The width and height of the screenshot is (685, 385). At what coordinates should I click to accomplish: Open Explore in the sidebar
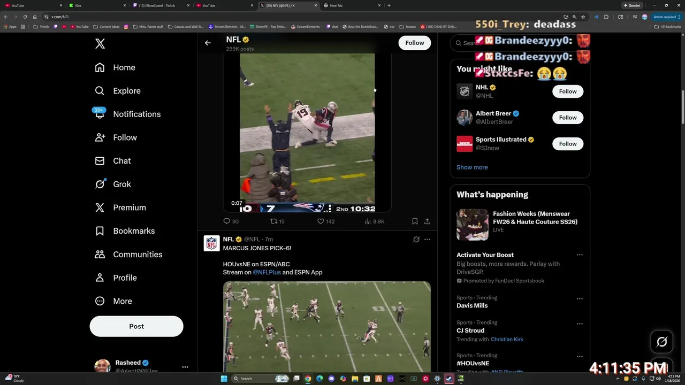[118, 91]
